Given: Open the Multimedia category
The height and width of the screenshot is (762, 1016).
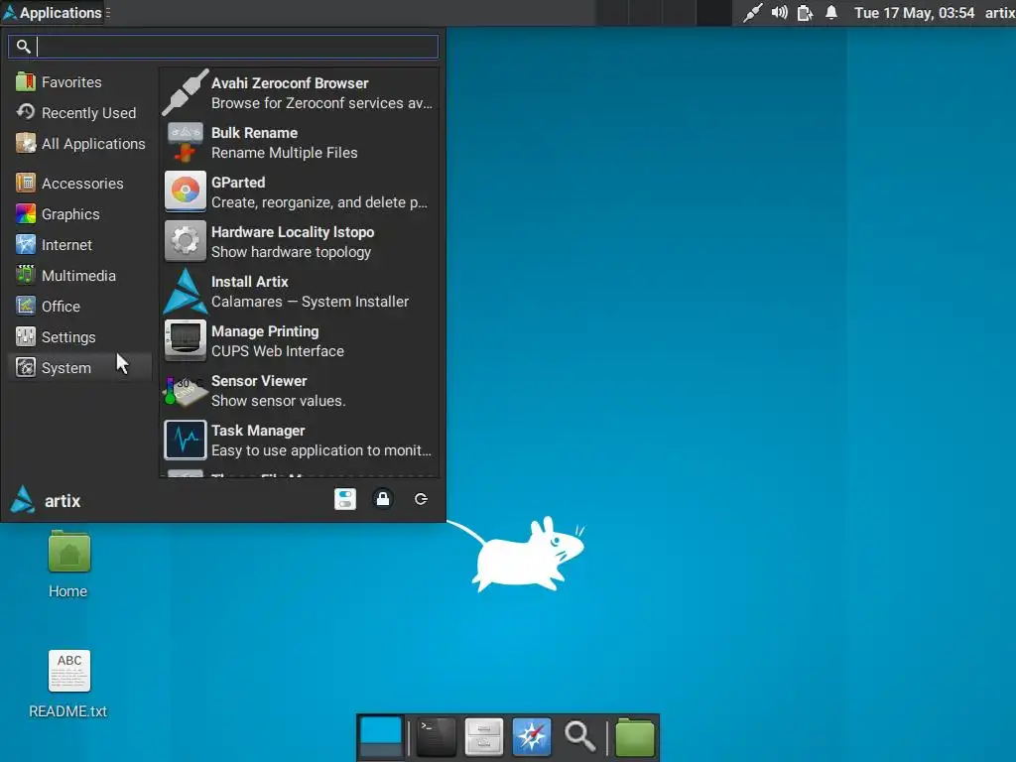Looking at the screenshot, I should tap(79, 276).
